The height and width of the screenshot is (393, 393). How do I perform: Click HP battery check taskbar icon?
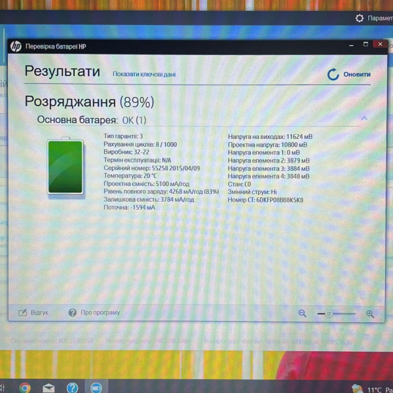[x=96, y=388]
